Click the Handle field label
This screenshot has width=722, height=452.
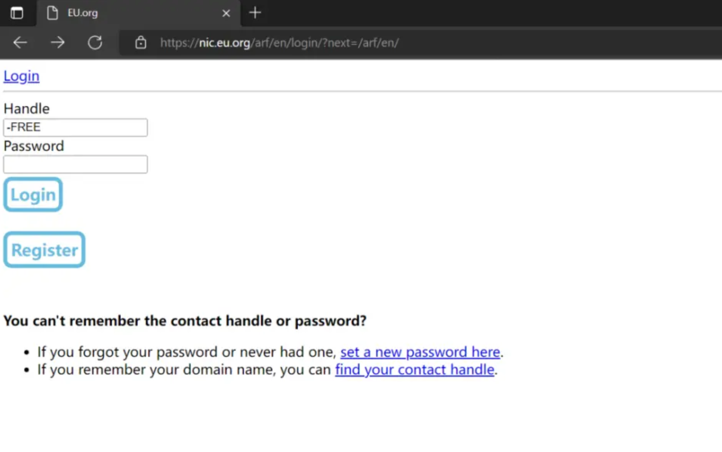[x=27, y=108]
